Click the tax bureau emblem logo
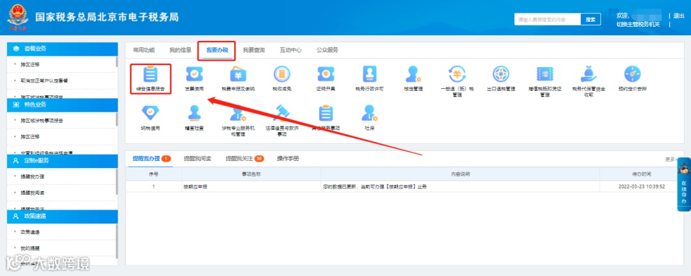Screen dimensions: 691x276 [x=17, y=18]
